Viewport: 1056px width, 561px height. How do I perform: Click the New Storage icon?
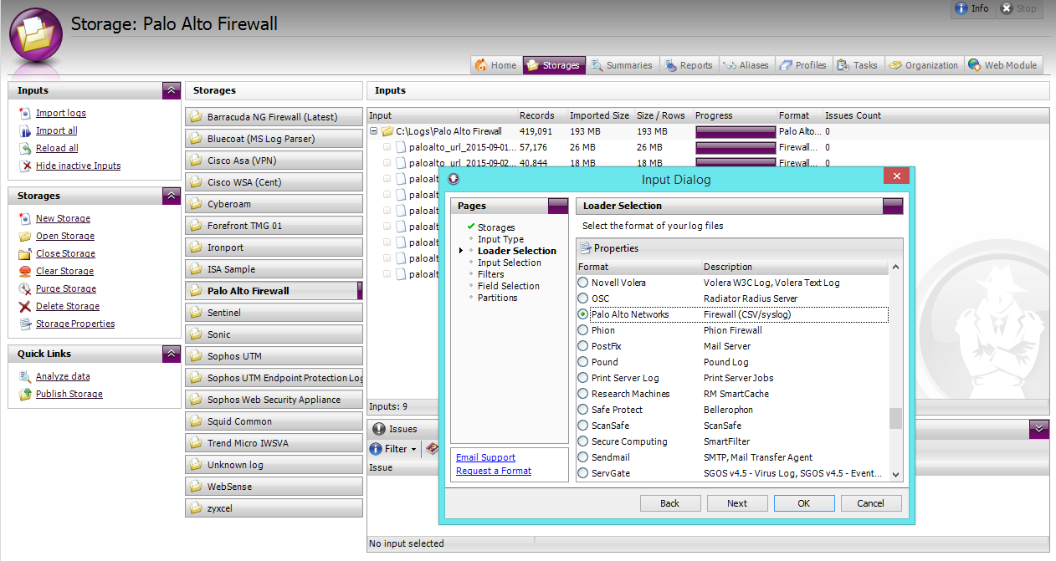tap(25, 218)
